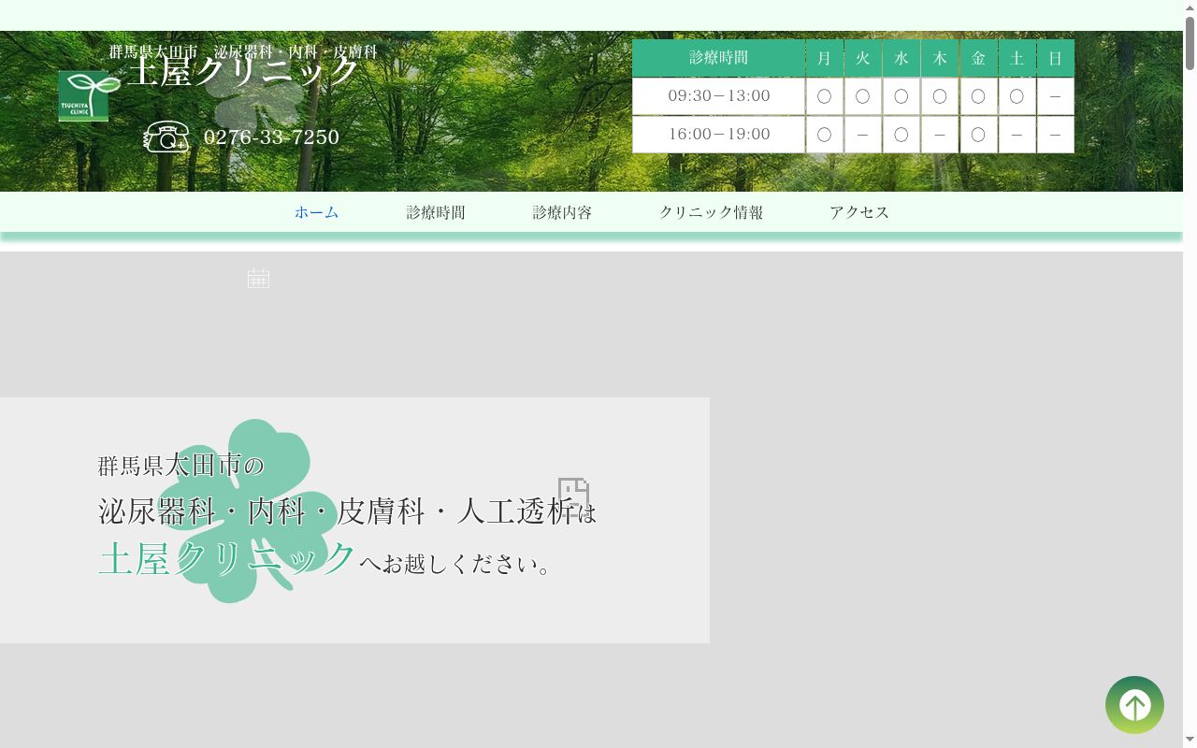Click the 土屋クリニック header title
Image resolution: width=1197 pixels, height=748 pixels.
click(244, 71)
